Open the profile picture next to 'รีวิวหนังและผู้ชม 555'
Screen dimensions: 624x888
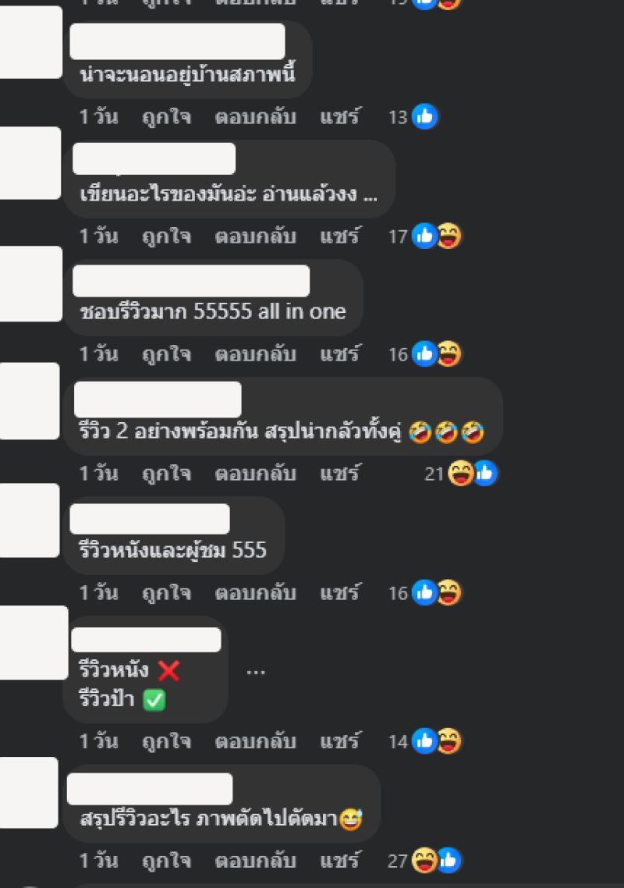pyautogui.click(x=30, y=520)
